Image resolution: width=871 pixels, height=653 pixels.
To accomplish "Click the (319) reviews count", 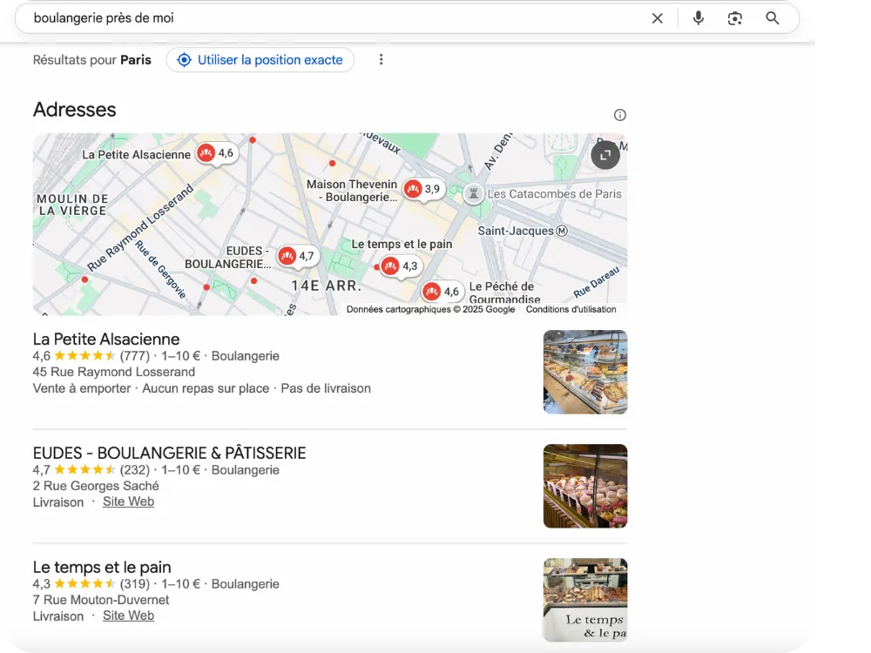I will click(x=135, y=584).
